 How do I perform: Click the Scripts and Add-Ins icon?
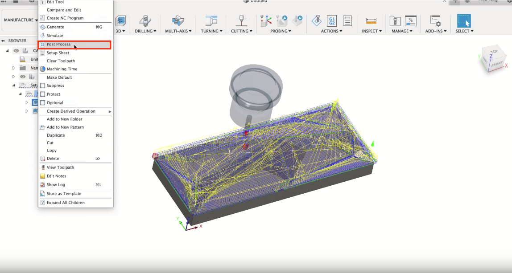tap(436, 21)
